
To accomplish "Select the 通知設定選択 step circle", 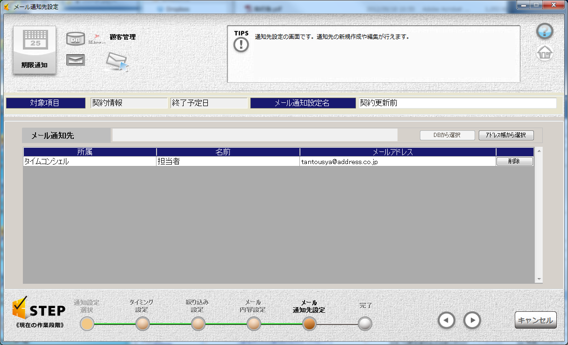I will pos(87,323).
